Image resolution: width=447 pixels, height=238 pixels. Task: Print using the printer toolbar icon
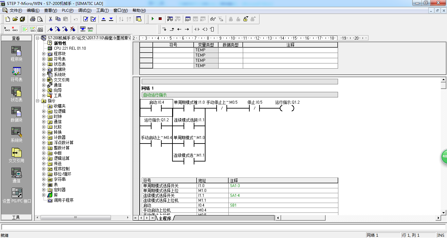33,19
